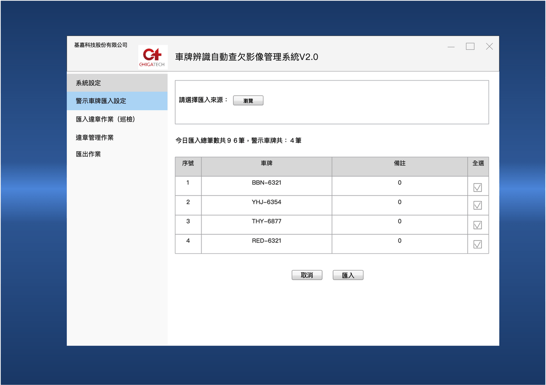Toggle the checkbox for plate YHJ-6354
Viewport: 546px width, 385px height.
click(478, 206)
